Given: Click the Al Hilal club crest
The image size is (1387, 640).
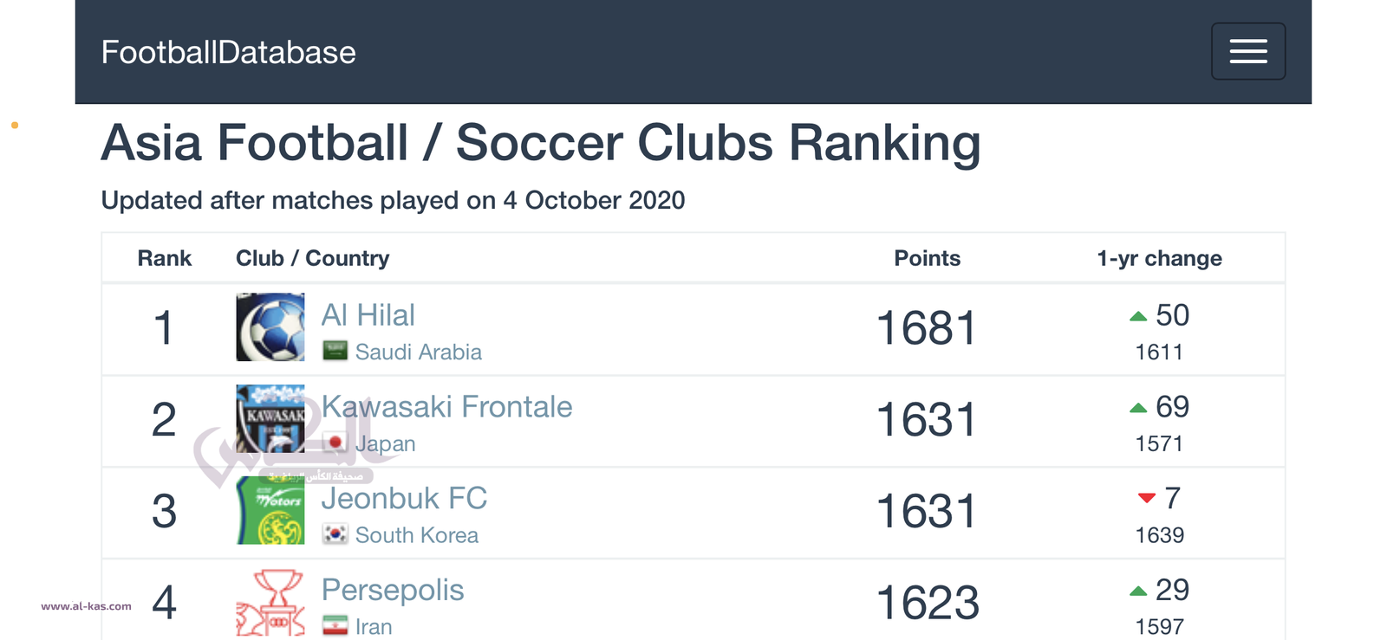Looking at the screenshot, I should [x=270, y=326].
